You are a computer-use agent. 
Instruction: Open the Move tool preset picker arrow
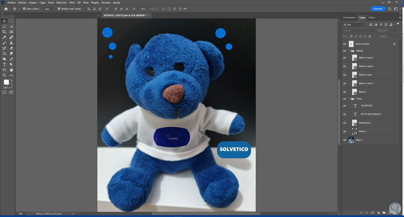pos(19,9)
